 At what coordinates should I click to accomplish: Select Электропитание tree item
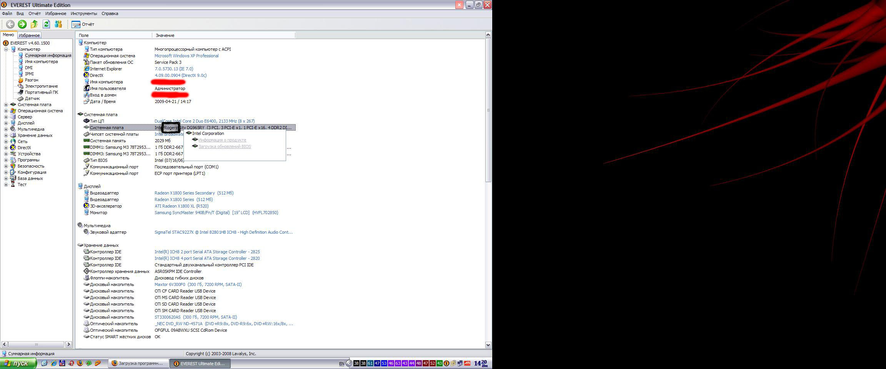pos(41,86)
